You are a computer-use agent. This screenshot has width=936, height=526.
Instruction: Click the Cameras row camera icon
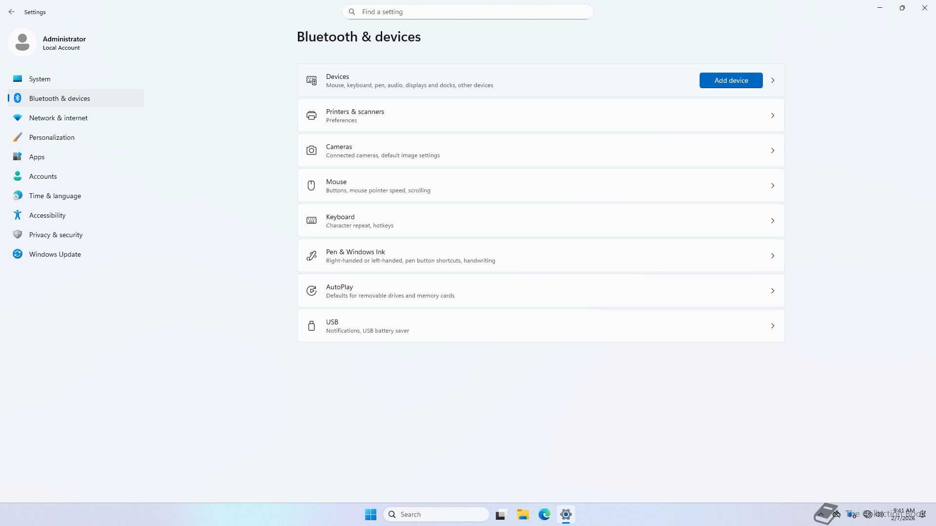coord(311,150)
